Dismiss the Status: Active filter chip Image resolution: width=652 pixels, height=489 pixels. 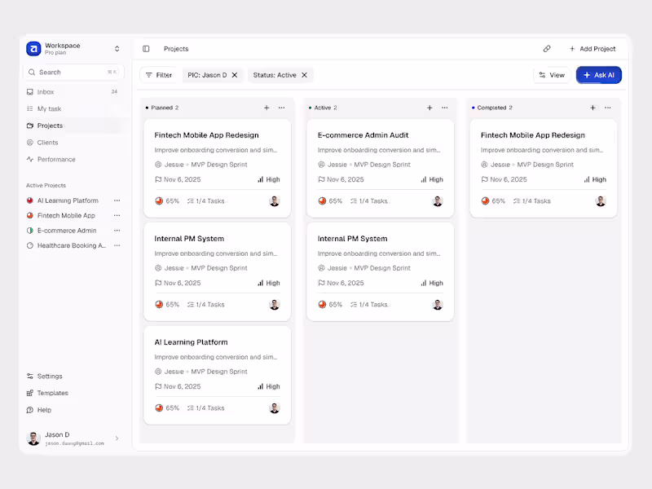pyautogui.click(x=302, y=74)
